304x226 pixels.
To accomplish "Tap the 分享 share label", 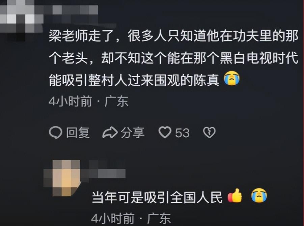I will pos(133,133).
